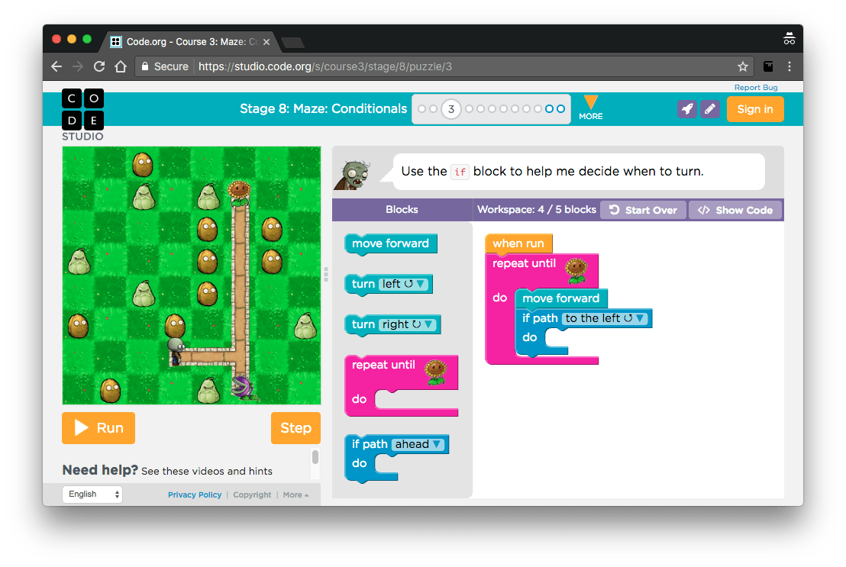Open the English language selector

coord(91,494)
